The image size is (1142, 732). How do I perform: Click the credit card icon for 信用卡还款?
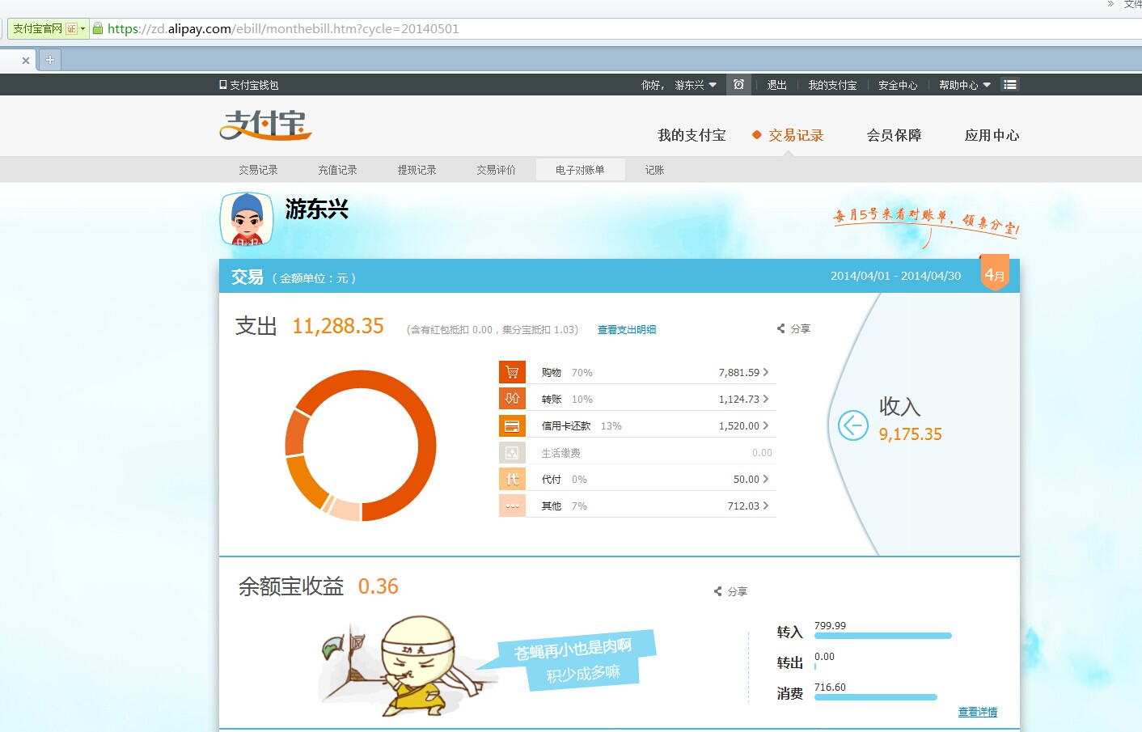pyautogui.click(x=512, y=425)
